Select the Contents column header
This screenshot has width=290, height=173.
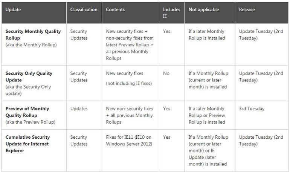click(116, 9)
